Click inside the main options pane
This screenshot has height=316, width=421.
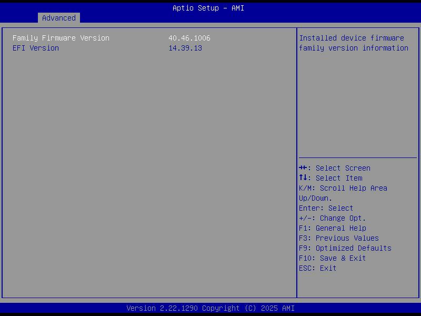click(148, 158)
